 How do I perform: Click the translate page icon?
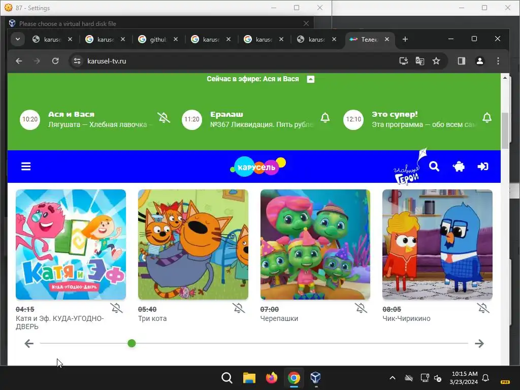pyautogui.click(x=419, y=61)
